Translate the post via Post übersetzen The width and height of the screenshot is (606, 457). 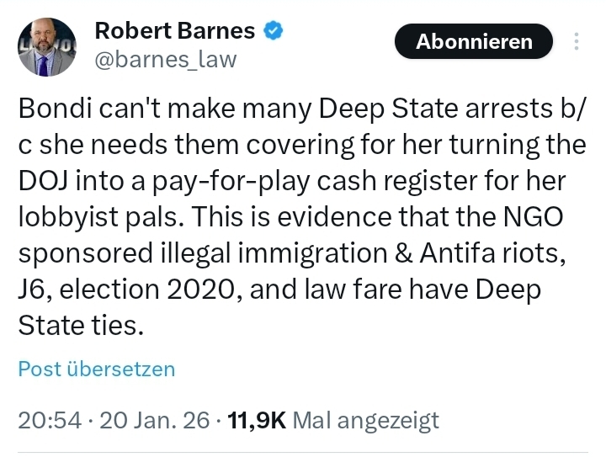pyautogui.click(x=97, y=369)
